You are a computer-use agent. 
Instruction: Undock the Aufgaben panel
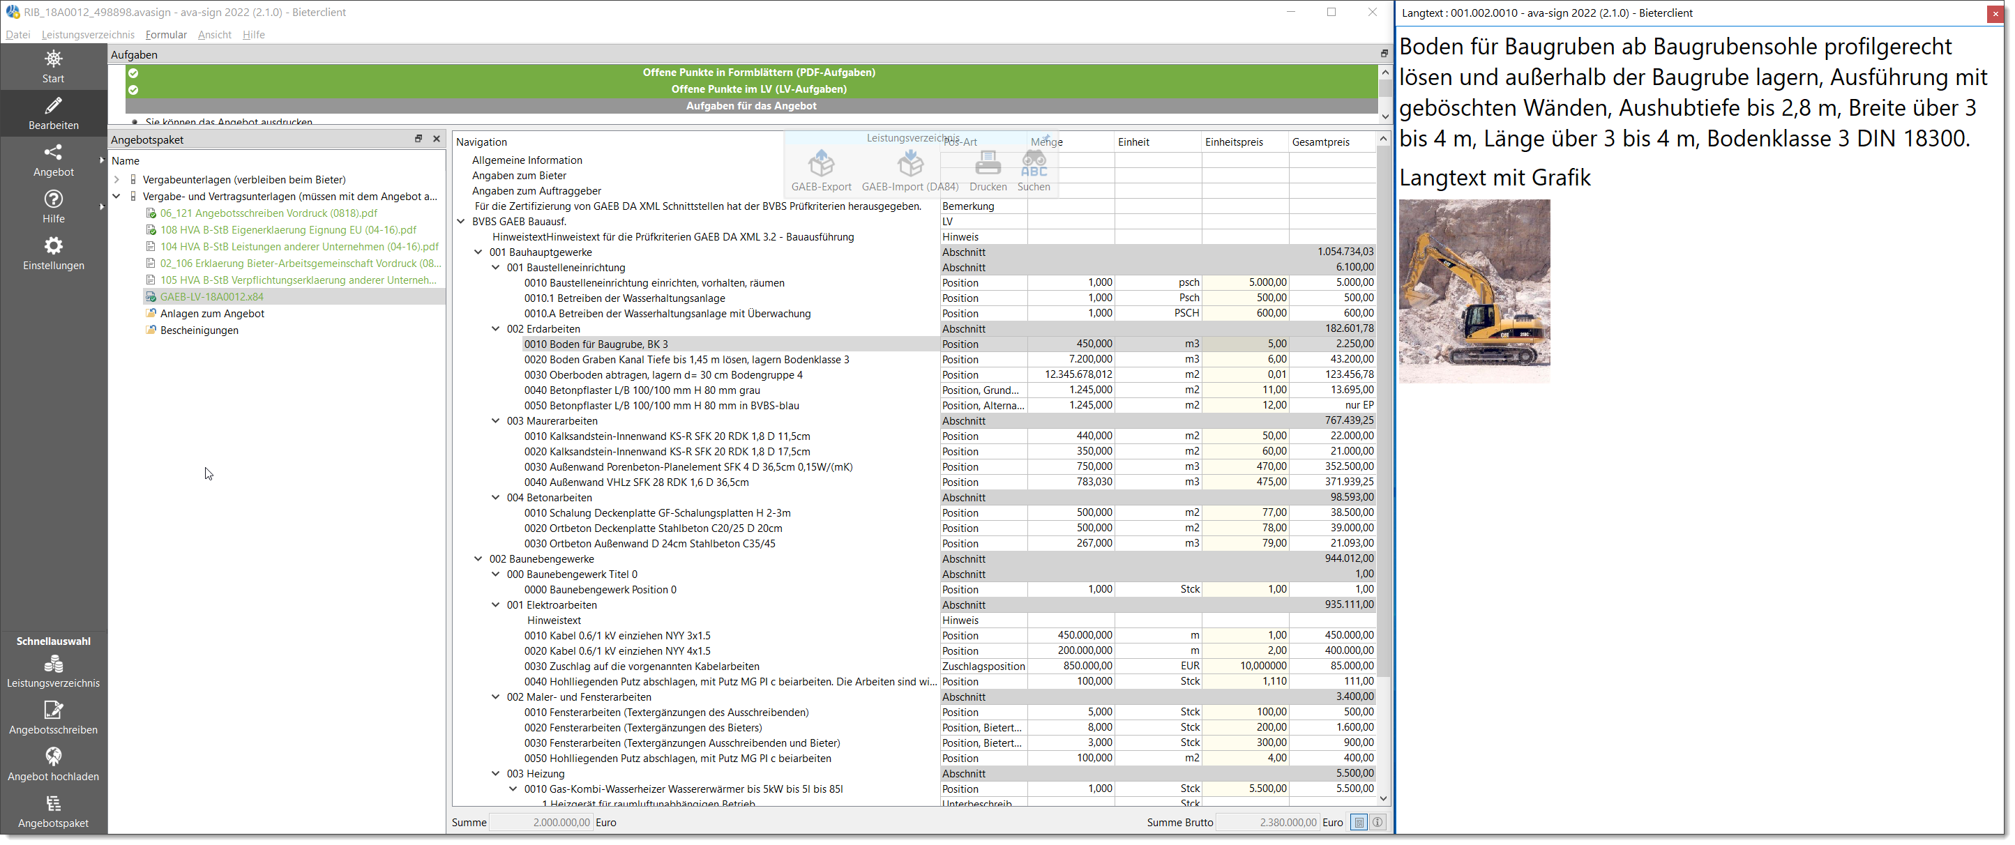point(1384,54)
